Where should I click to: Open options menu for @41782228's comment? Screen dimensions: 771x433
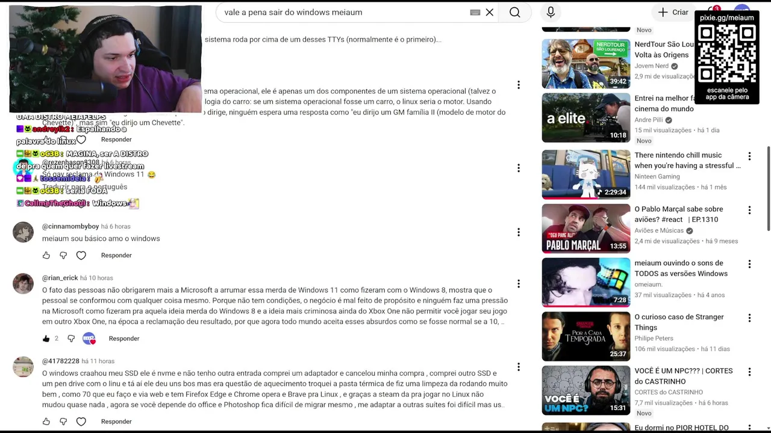519,367
